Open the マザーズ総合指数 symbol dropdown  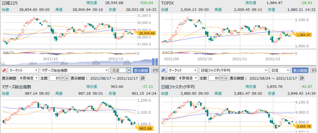click(x=74, y=70)
